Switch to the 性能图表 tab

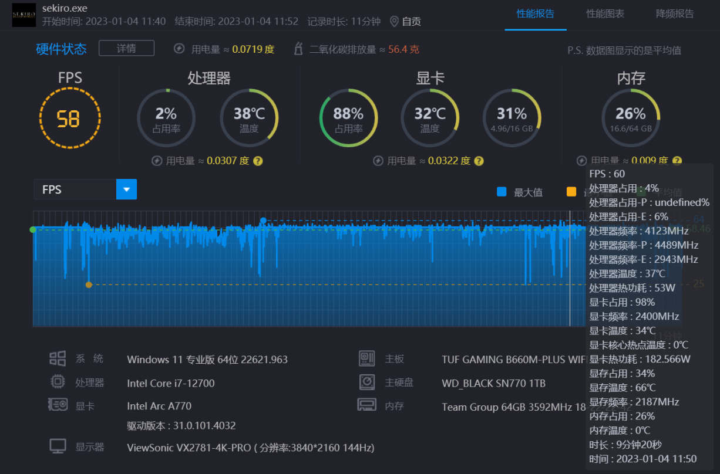[x=605, y=14]
